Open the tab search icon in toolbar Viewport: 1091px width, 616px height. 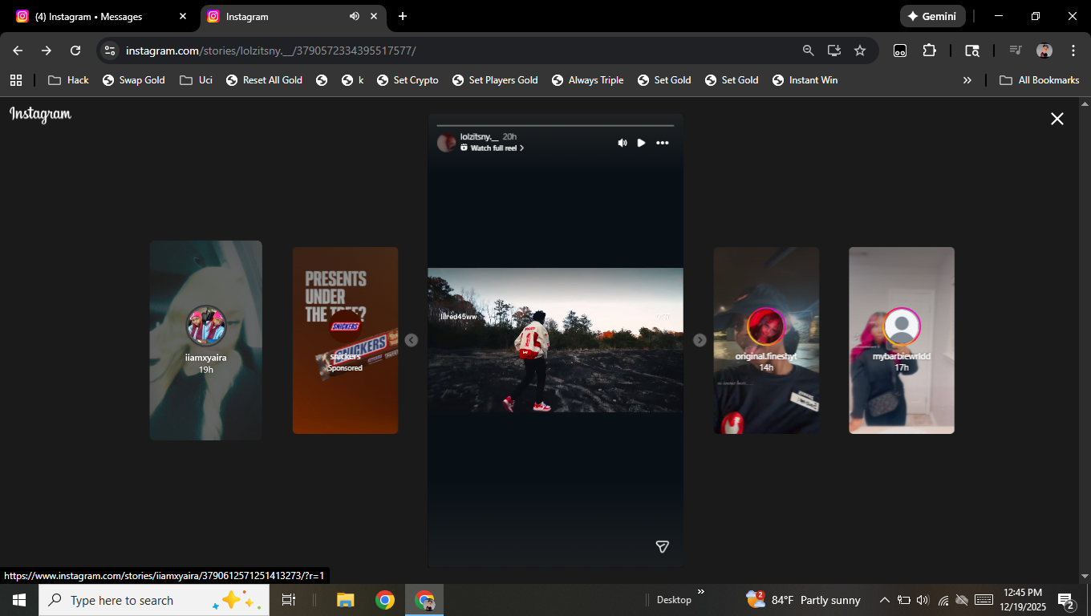pyautogui.click(x=972, y=51)
